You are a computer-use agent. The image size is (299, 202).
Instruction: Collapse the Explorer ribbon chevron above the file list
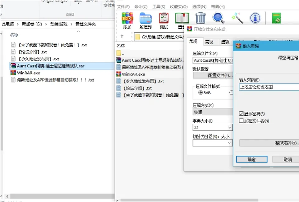(78, 31)
